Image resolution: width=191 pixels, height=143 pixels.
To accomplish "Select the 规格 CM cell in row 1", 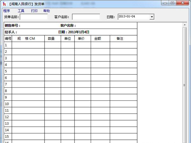I will tap(28, 45).
